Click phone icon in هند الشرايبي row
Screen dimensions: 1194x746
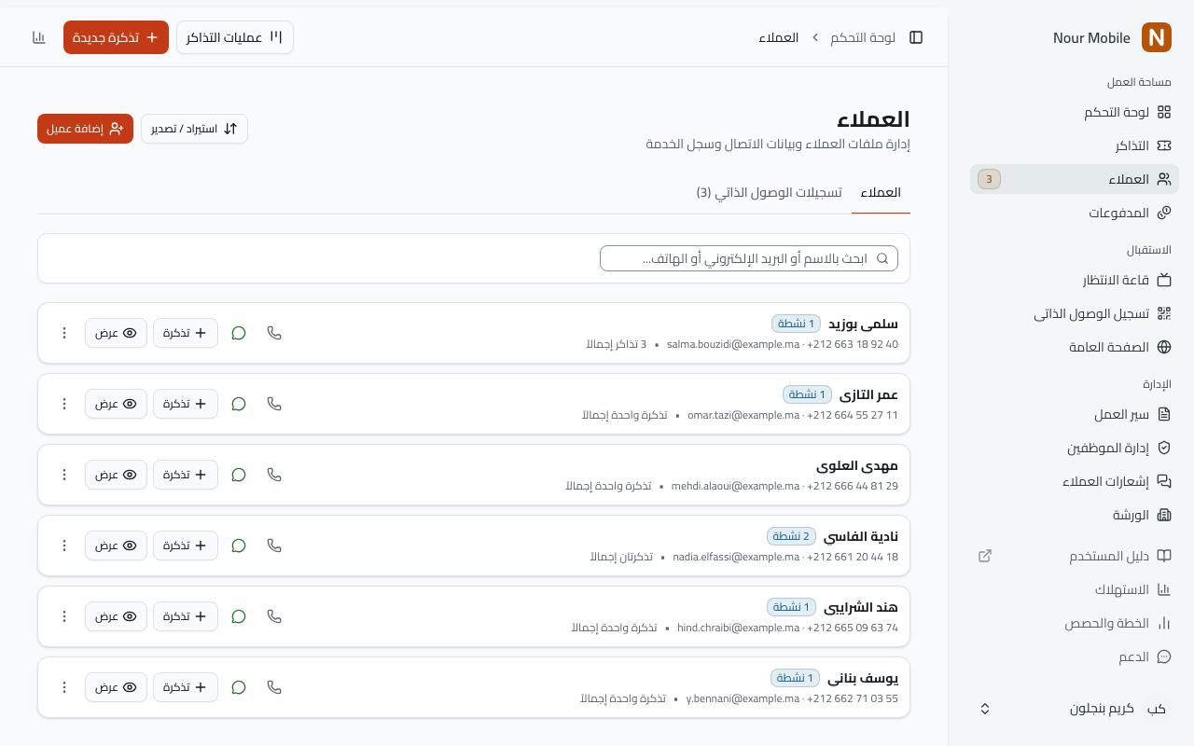point(274,616)
